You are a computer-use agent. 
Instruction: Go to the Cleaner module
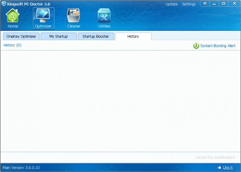[73, 18]
